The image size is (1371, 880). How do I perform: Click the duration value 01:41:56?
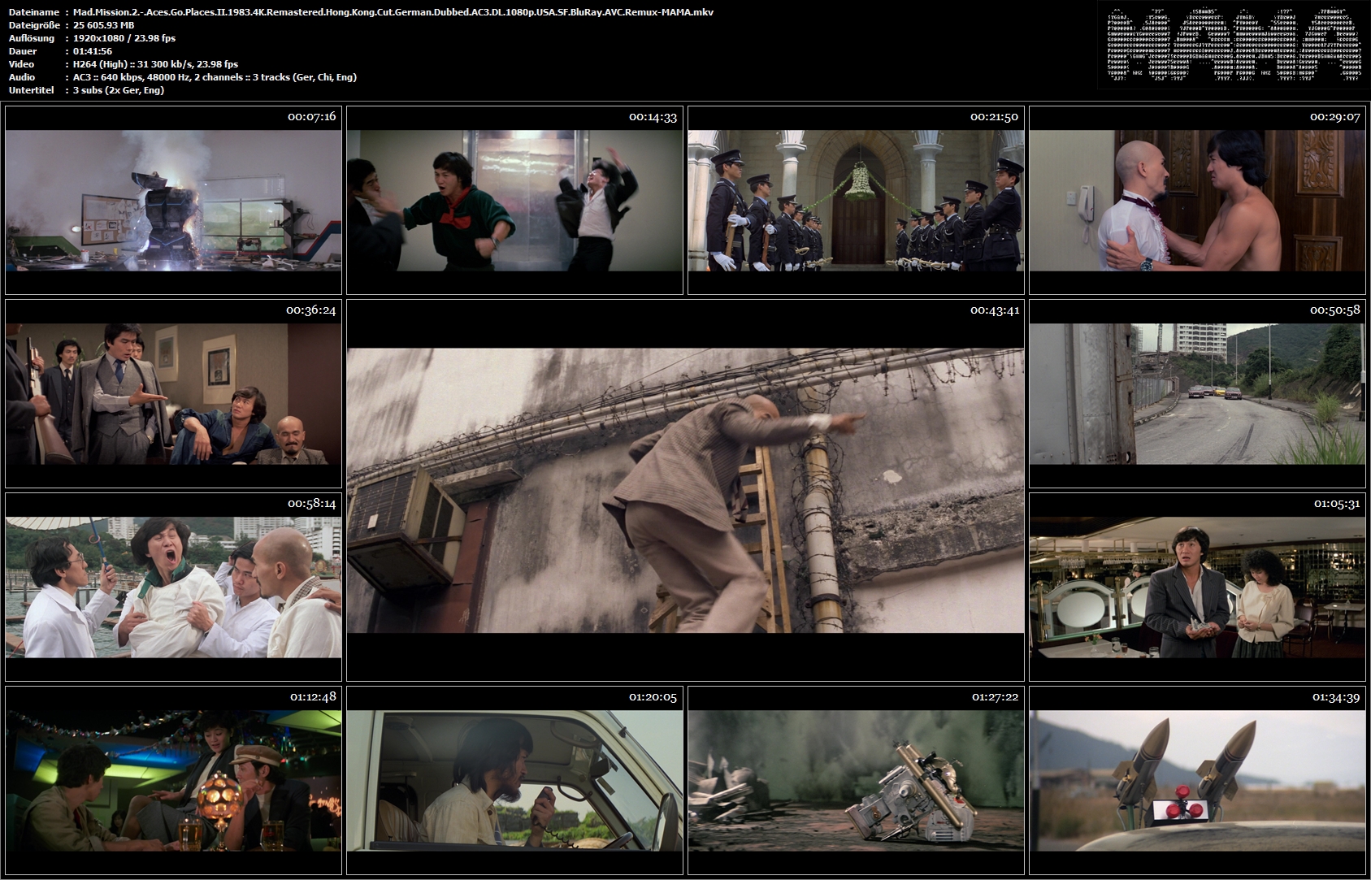(93, 51)
